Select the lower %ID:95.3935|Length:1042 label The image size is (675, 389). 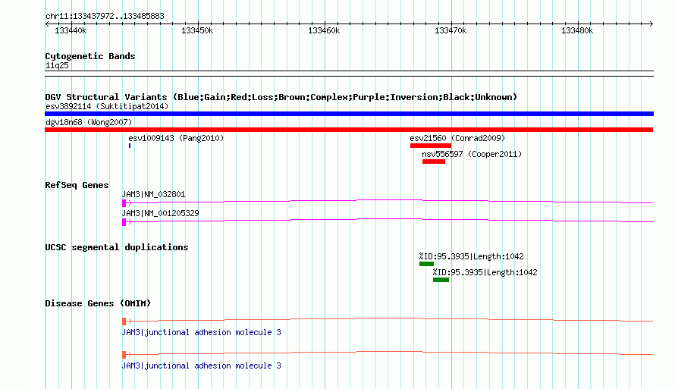click(x=485, y=272)
